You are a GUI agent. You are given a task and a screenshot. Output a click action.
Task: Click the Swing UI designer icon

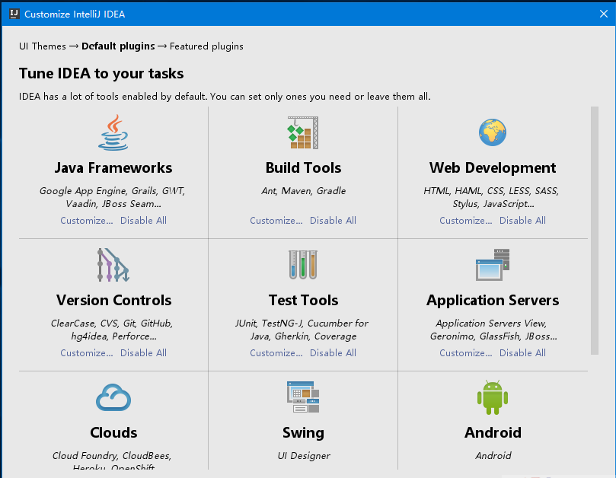tap(303, 397)
